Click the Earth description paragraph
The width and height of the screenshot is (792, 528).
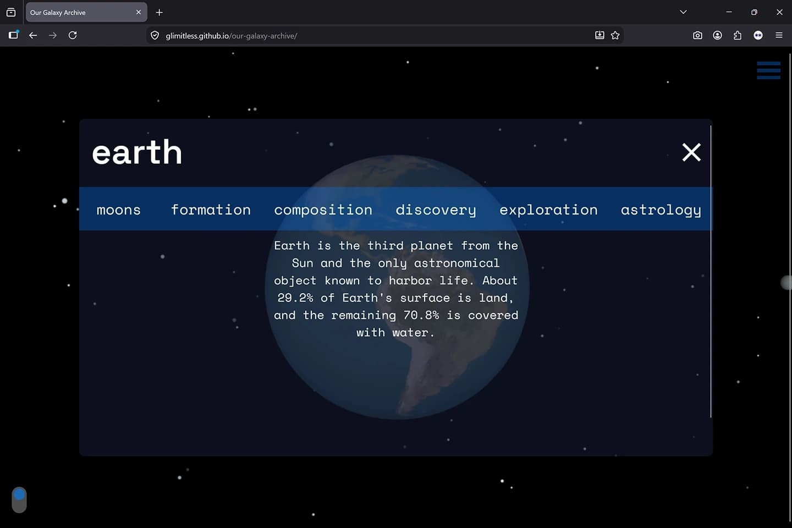pos(396,289)
